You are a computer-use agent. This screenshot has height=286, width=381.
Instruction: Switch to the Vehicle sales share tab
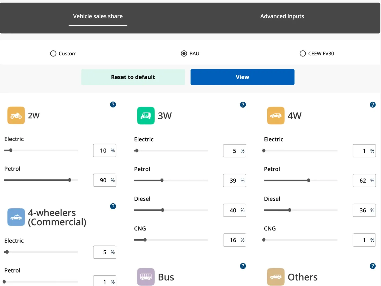click(98, 16)
